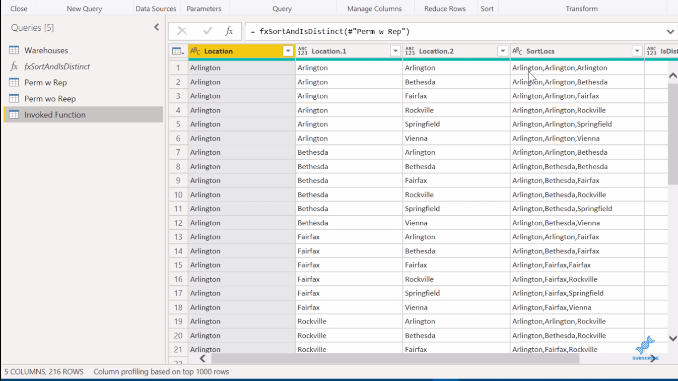Open SortLocs column filter dropdown

click(x=637, y=51)
